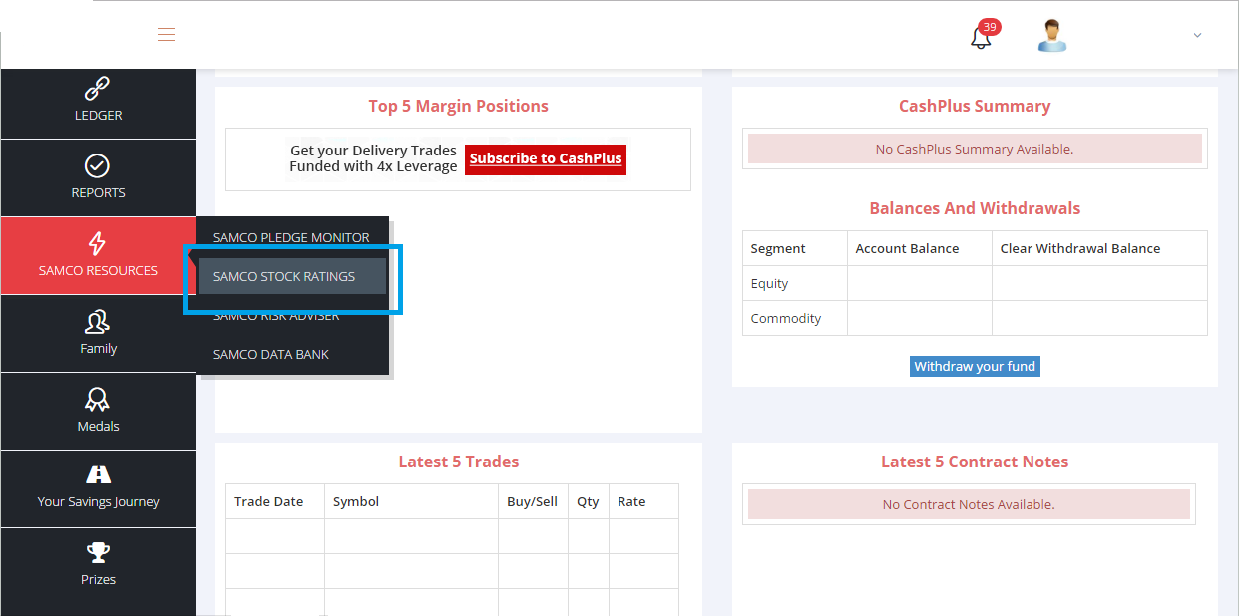This screenshot has height=616, width=1239.
Task: Click the Qty column header
Action: tap(588, 501)
